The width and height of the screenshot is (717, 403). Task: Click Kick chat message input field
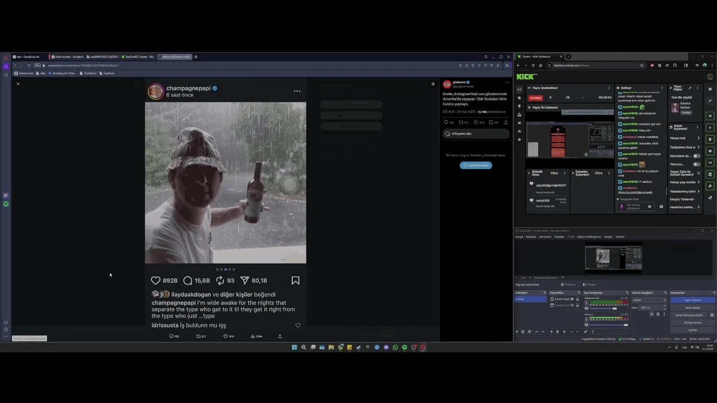pyautogui.click(x=636, y=207)
